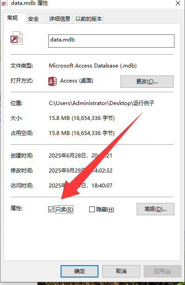This screenshot has height=285, width=185.
Task: Click the data.mdb title bar icon
Action: (4, 3)
